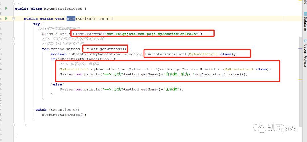Click getDeclaredAnnotation method call

[x=199, y=69]
